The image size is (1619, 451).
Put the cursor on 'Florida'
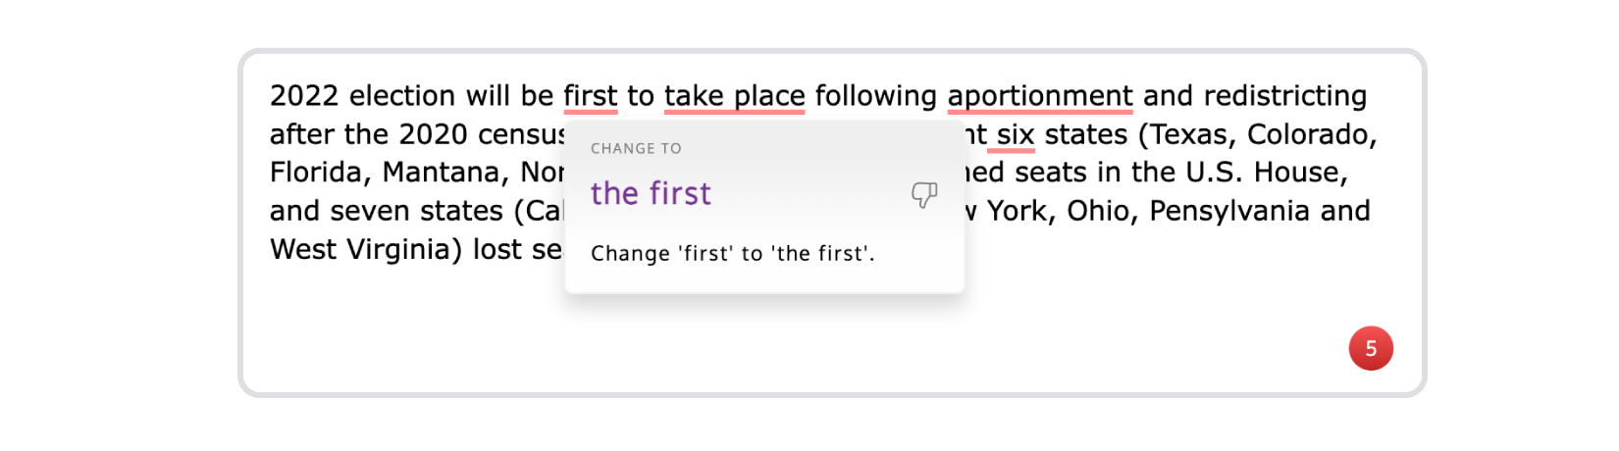pos(321,173)
